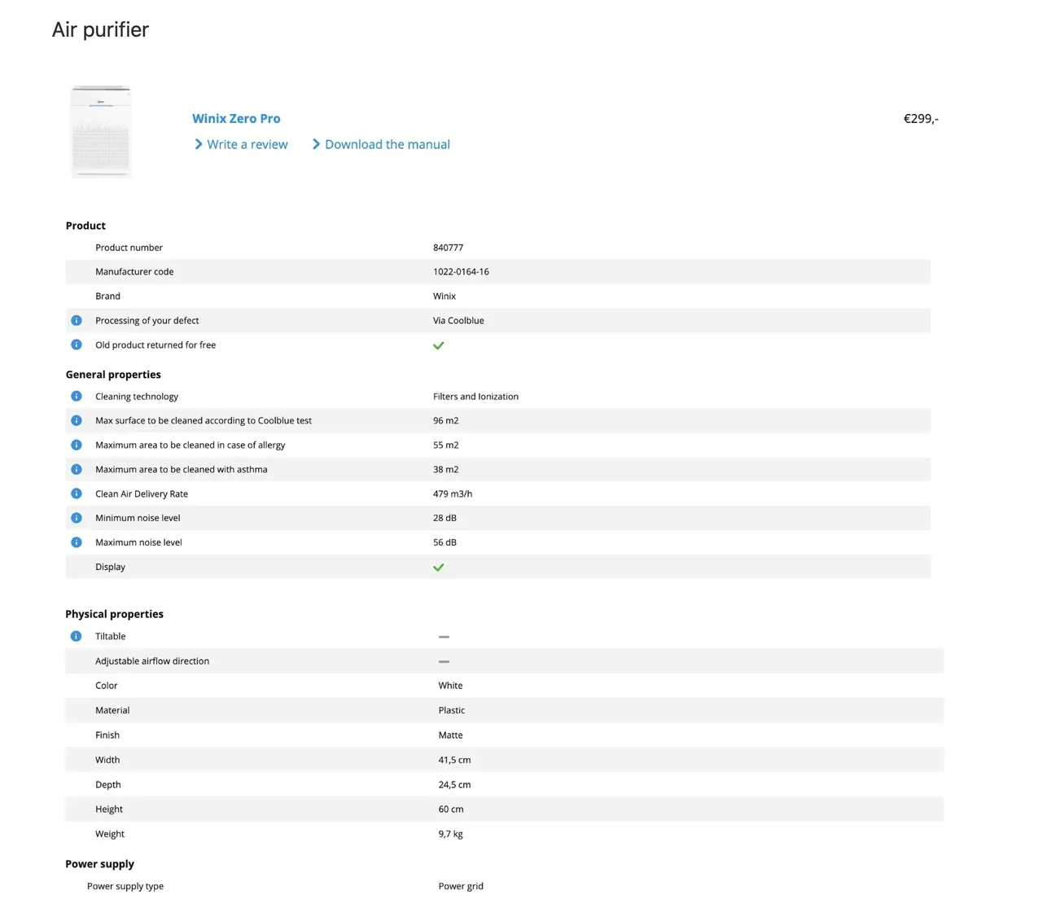Click the Minimum noise level label

point(138,518)
